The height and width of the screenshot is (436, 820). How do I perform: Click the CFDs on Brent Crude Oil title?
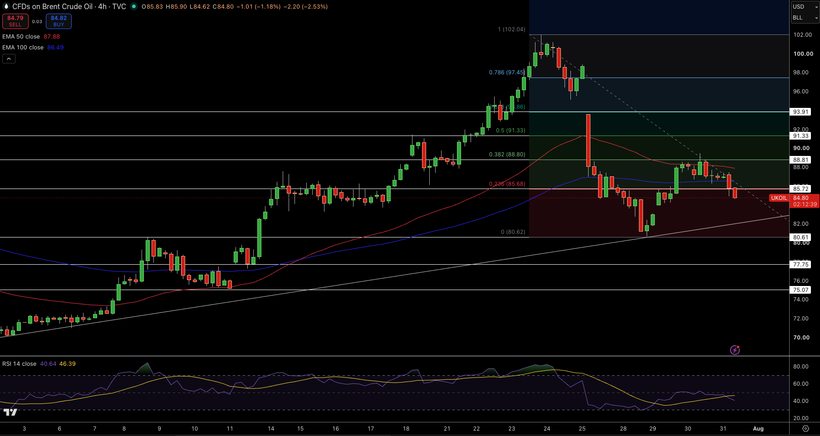[52, 6]
